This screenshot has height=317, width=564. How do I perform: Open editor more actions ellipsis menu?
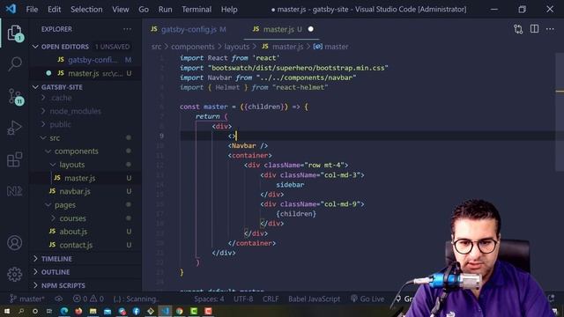(550, 29)
